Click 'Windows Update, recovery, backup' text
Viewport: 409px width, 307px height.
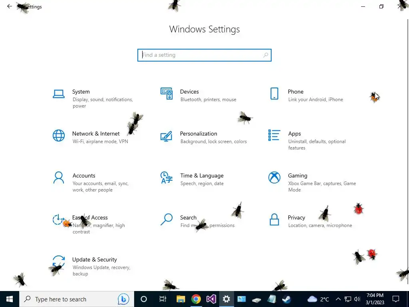[x=101, y=271]
